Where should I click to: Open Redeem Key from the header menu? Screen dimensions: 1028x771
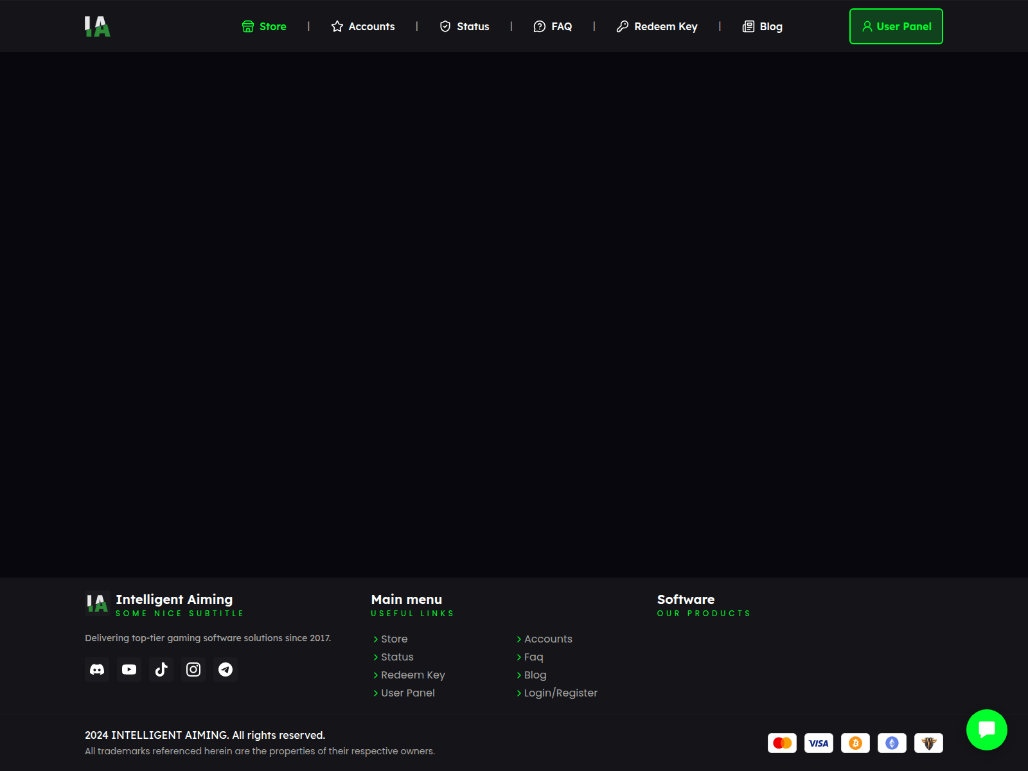point(657,26)
